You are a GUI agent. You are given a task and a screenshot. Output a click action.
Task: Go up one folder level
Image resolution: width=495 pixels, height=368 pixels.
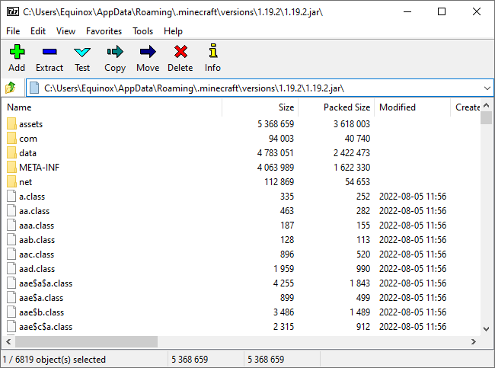(11, 88)
